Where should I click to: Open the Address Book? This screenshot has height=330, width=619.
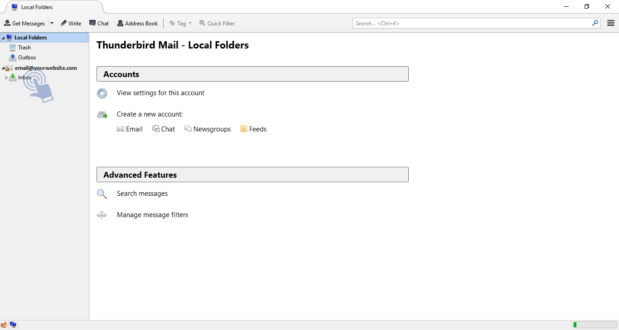tap(138, 23)
